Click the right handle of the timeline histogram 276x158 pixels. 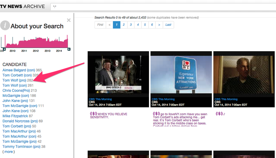point(69,49)
